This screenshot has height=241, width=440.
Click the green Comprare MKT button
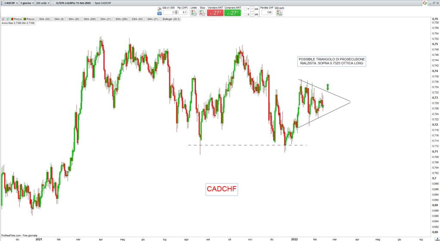pos(232,12)
